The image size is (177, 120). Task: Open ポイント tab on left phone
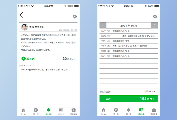pos(61,112)
